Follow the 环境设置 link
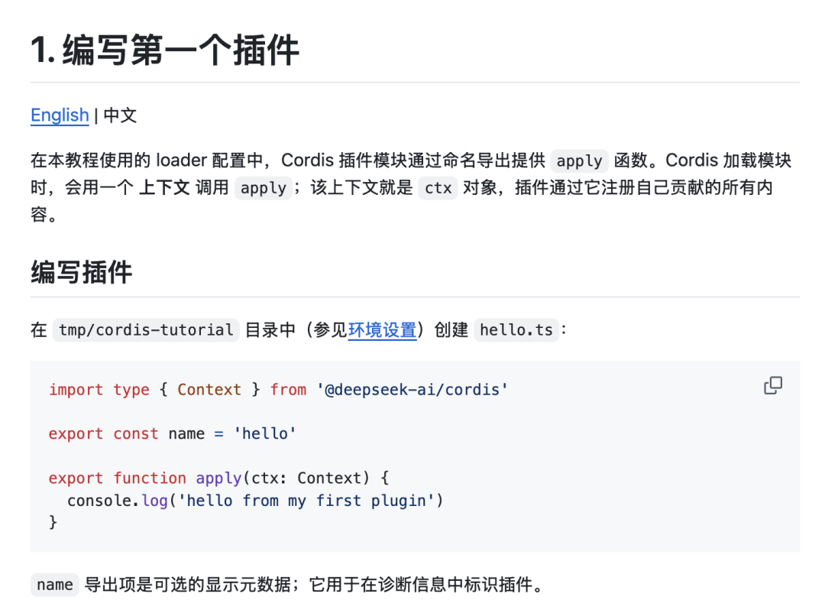 (382, 329)
